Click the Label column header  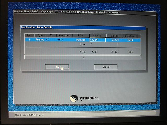[x=81, y=35]
